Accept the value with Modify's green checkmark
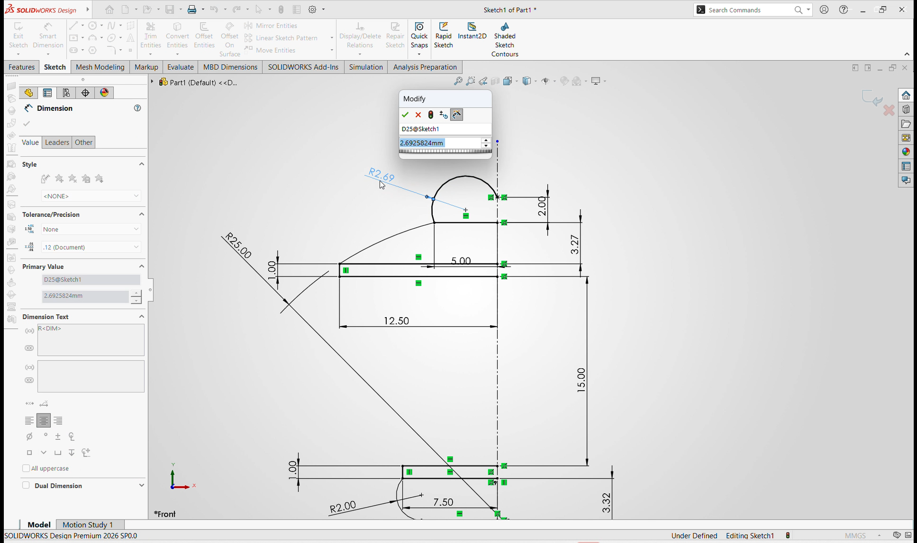This screenshot has height=543, width=917. tap(405, 115)
